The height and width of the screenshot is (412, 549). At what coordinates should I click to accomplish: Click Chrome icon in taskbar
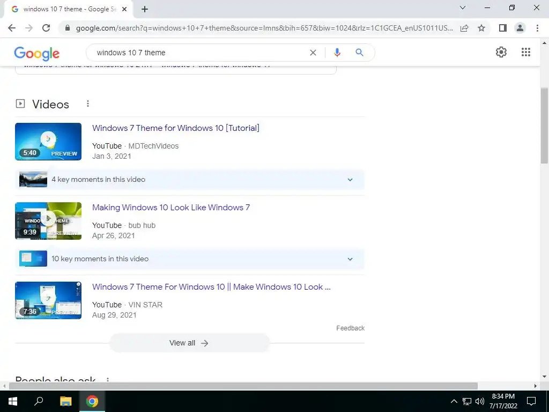[x=92, y=401]
